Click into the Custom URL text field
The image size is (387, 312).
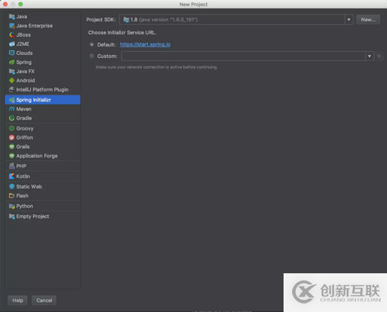point(243,56)
